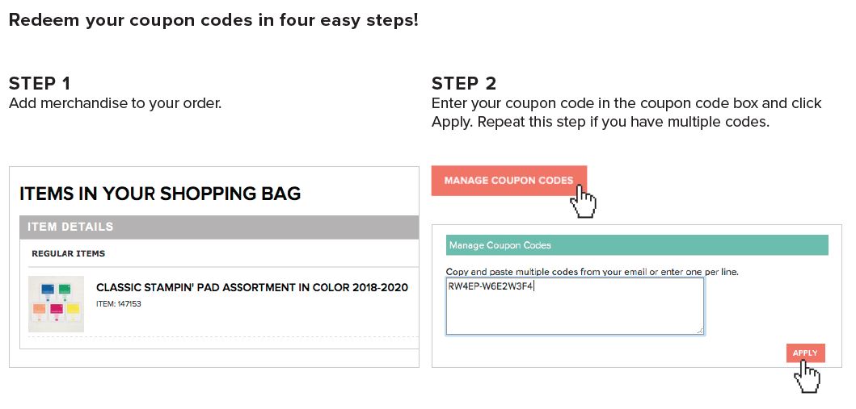Screen dimensions: 856x409
Task: Click the Step 2 heading
Action: [x=464, y=83]
